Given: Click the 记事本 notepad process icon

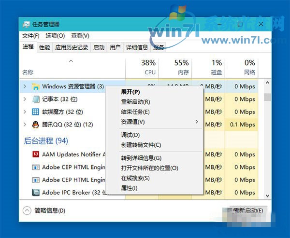Looking at the screenshot, I should tap(35, 99).
